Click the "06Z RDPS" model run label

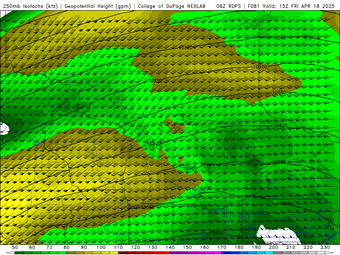[x=229, y=6]
